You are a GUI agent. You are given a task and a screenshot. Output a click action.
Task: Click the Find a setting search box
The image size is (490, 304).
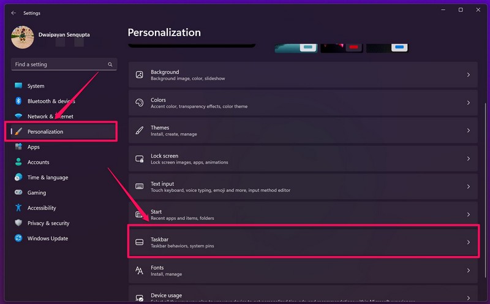point(58,64)
